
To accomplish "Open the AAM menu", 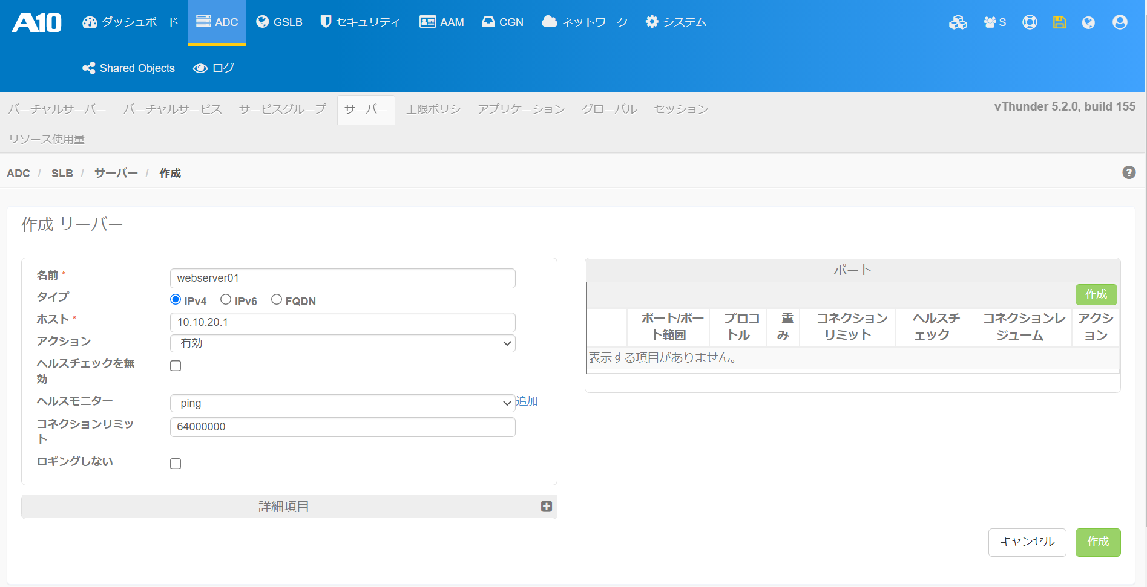I will (x=442, y=22).
